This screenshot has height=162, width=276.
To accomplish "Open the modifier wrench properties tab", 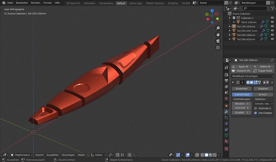I will (226, 112).
